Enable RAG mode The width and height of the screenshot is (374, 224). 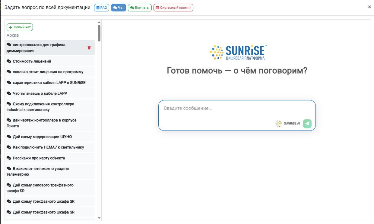click(102, 8)
